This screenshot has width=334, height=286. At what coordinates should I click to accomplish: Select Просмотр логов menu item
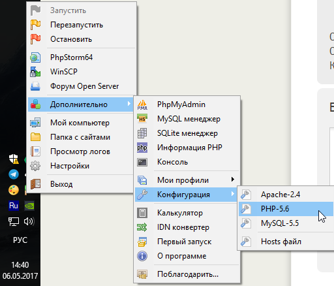[x=82, y=151]
